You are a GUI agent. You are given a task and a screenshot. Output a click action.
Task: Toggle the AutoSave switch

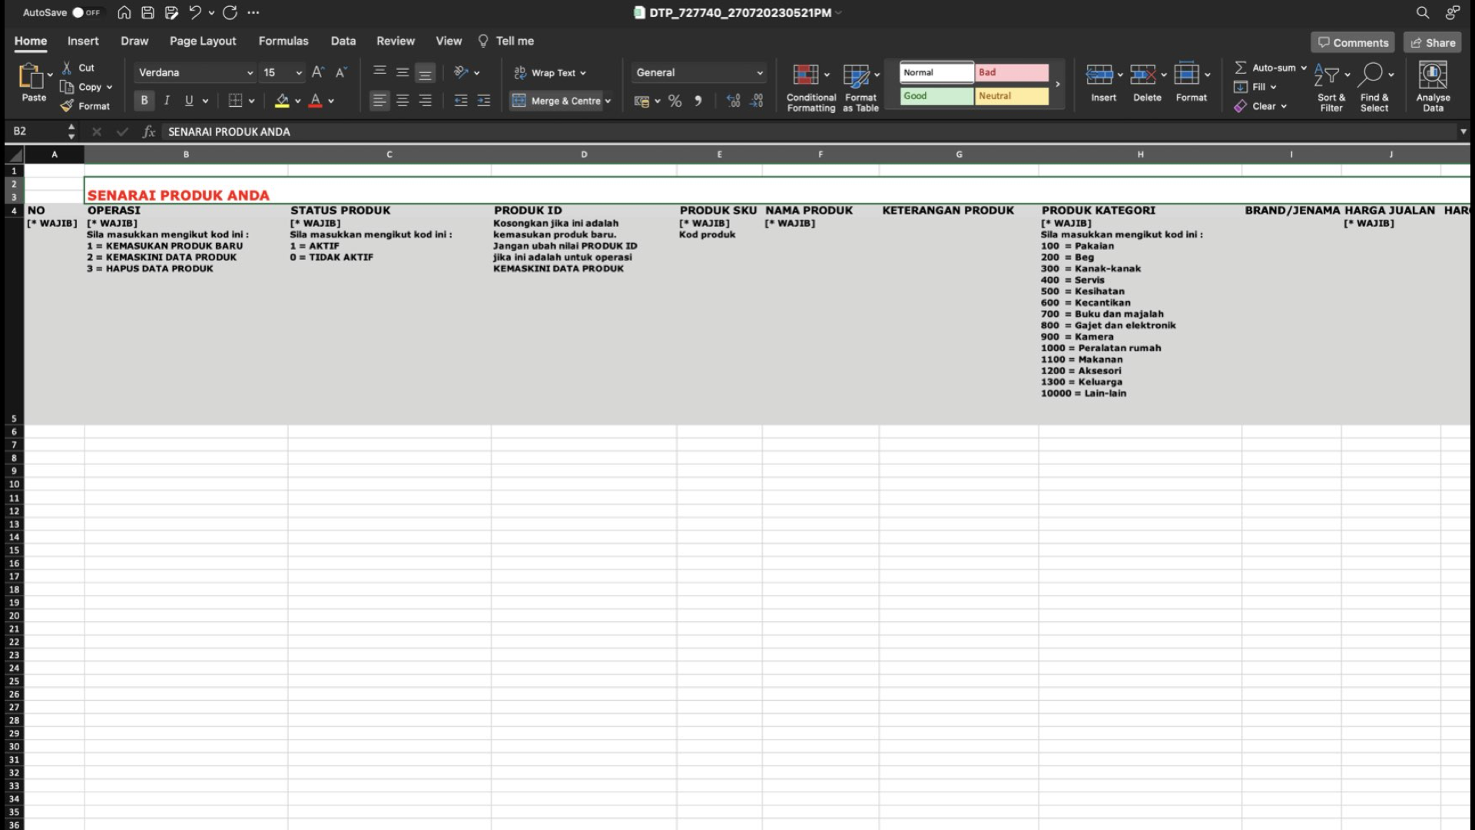pyautogui.click(x=86, y=12)
